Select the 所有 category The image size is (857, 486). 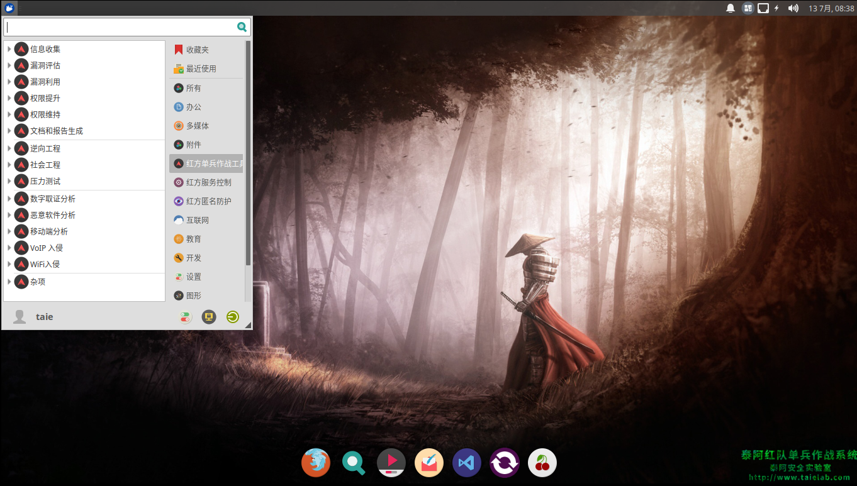(206, 88)
